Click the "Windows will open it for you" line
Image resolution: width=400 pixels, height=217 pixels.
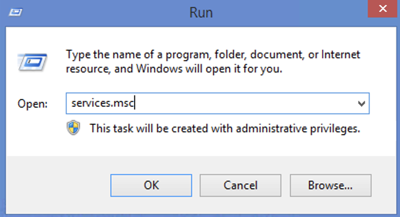point(174,69)
